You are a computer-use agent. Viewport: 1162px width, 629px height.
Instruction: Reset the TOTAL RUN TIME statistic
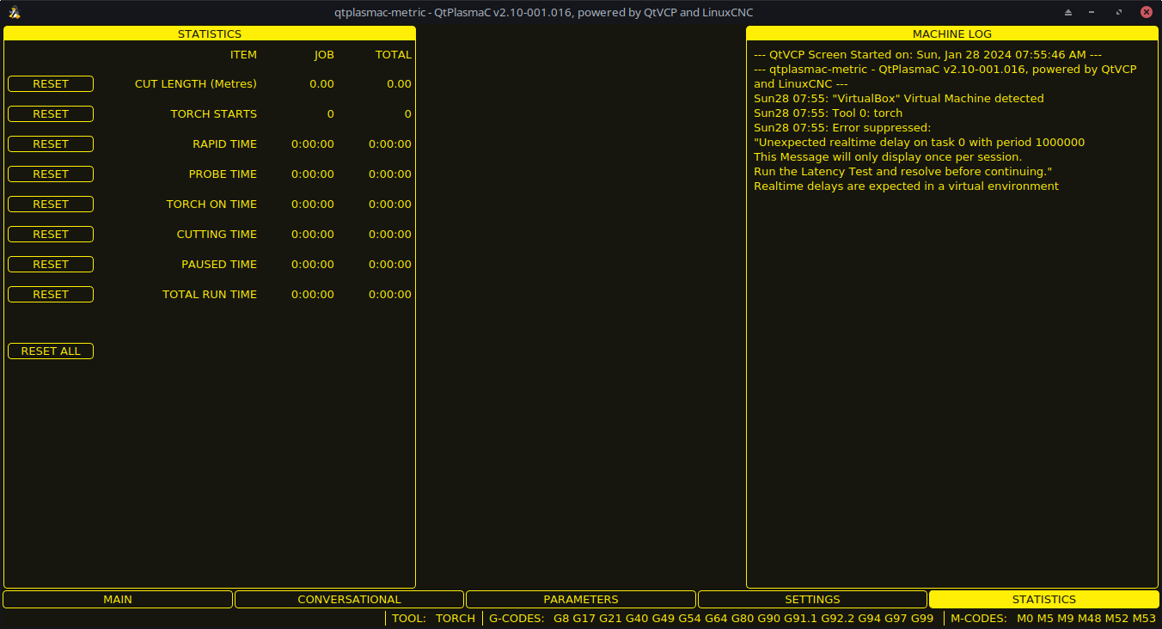[x=50, y=294]
